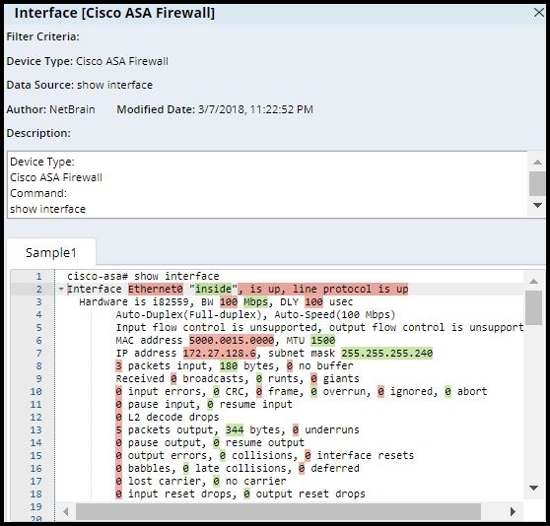Click highlighted 0 before 'underruns'
The height and width of the screenshot is (526, 550).
click(x=296, y=429)
